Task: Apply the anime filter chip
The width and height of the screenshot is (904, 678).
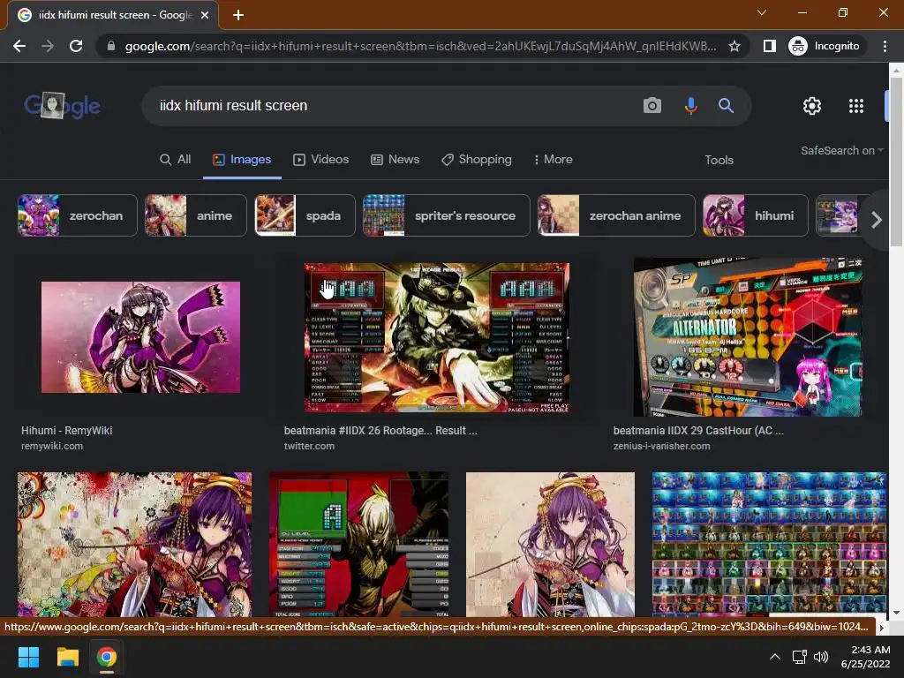Action: pos(195,215)
